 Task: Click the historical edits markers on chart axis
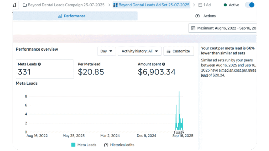tap(179, 132)
